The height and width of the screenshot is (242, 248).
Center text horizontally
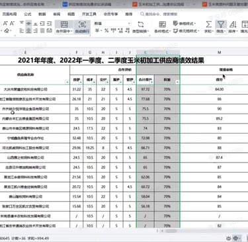click(28, 30)
